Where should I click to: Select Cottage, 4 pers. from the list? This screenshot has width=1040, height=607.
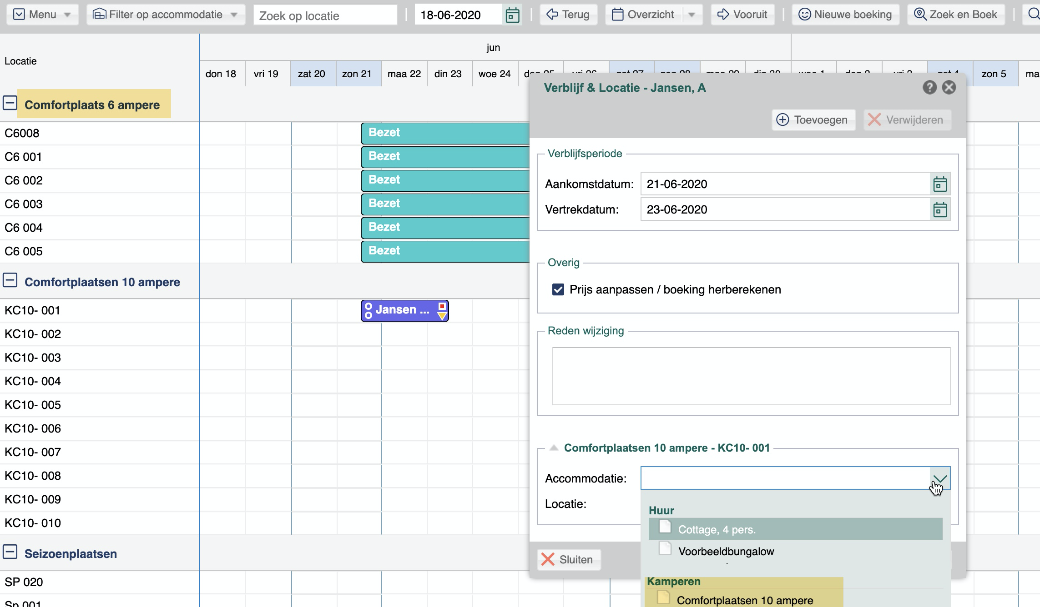click(x=795, y=529)
